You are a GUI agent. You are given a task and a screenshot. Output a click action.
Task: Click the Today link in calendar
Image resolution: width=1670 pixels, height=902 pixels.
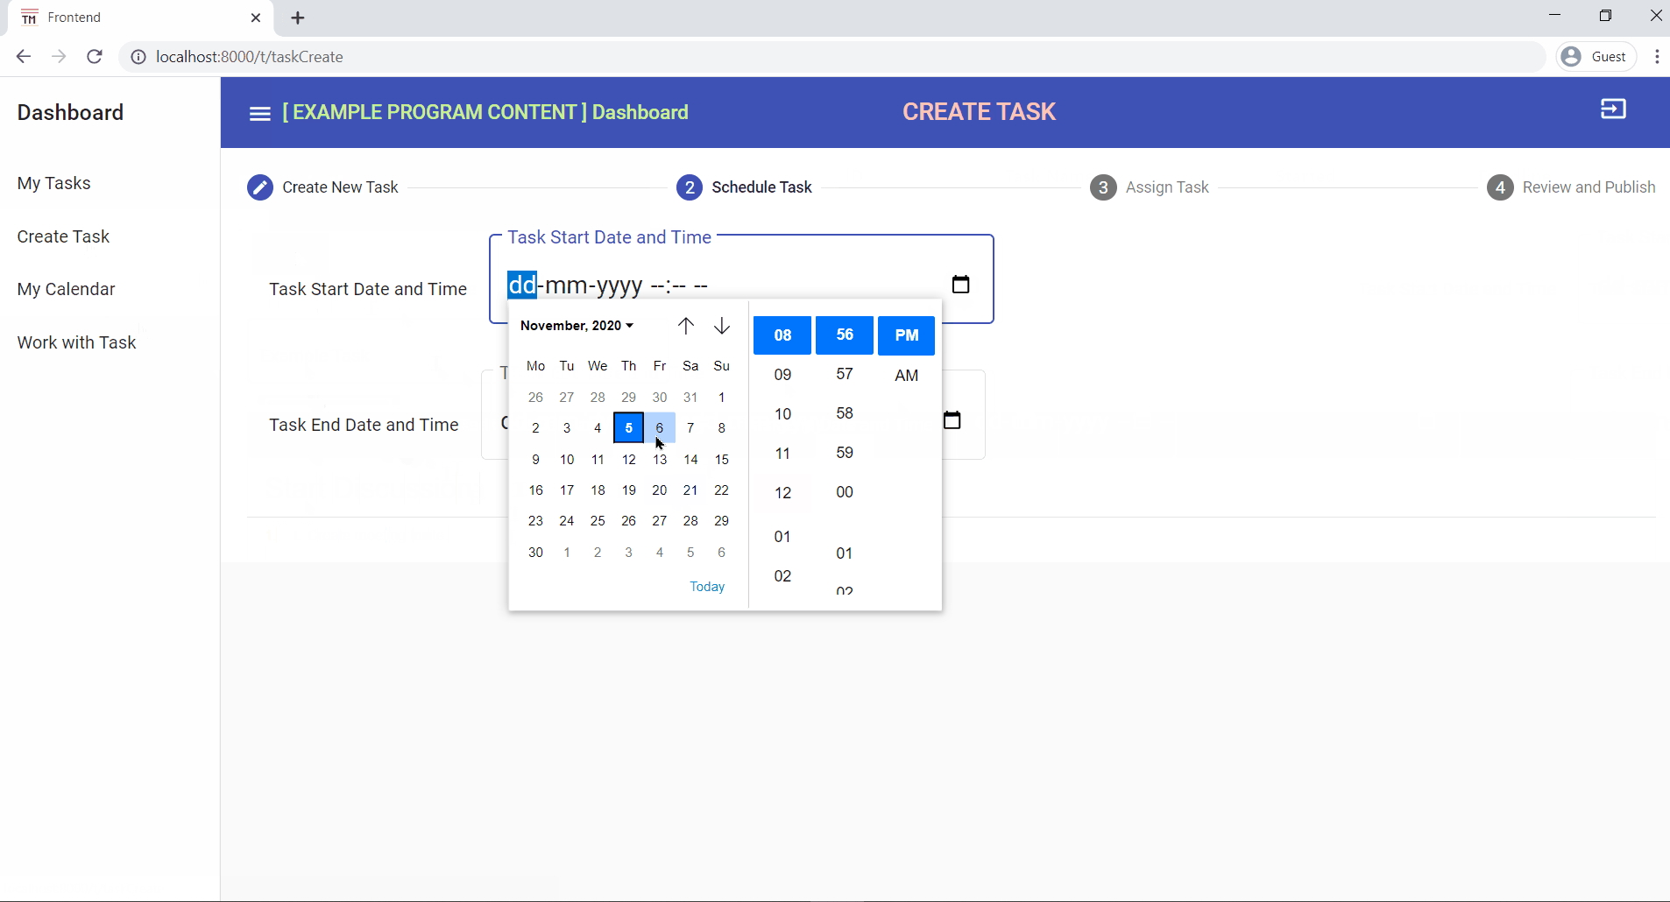pyautogui.click(x=707, y=587)
